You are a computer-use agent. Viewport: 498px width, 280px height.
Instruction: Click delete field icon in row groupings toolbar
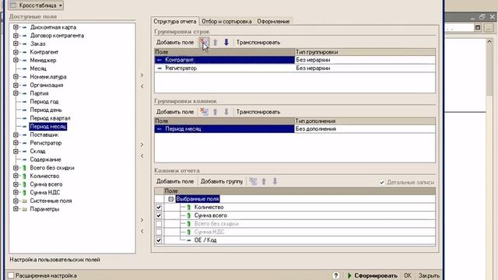[x=204, y=42]
